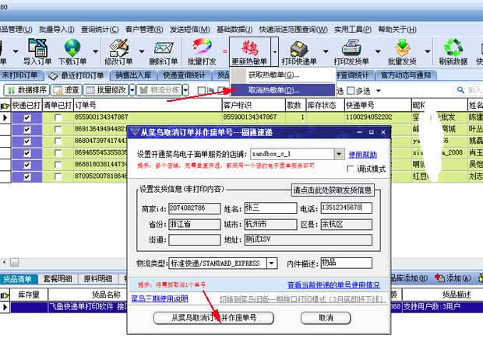The image size is (483, 363).
Task: Select 获取热敏单(G) menu entry
Action: click(283, 75)
